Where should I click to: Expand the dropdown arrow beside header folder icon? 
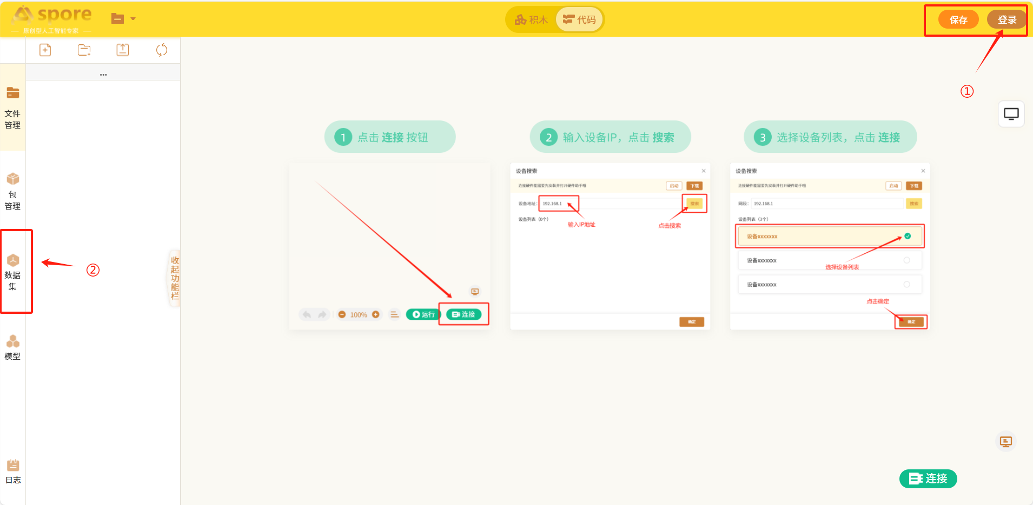point(133,19)
